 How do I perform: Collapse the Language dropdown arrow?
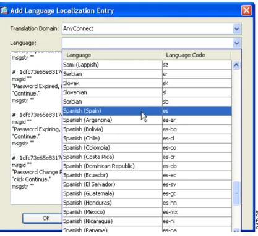click(237, 43)
